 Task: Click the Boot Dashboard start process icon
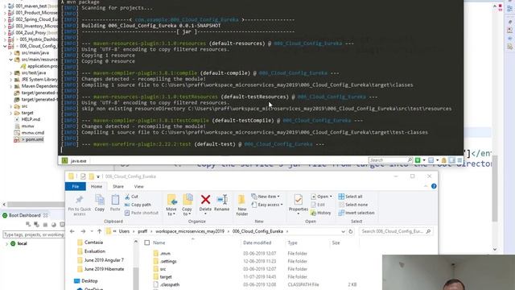(28, 225)
